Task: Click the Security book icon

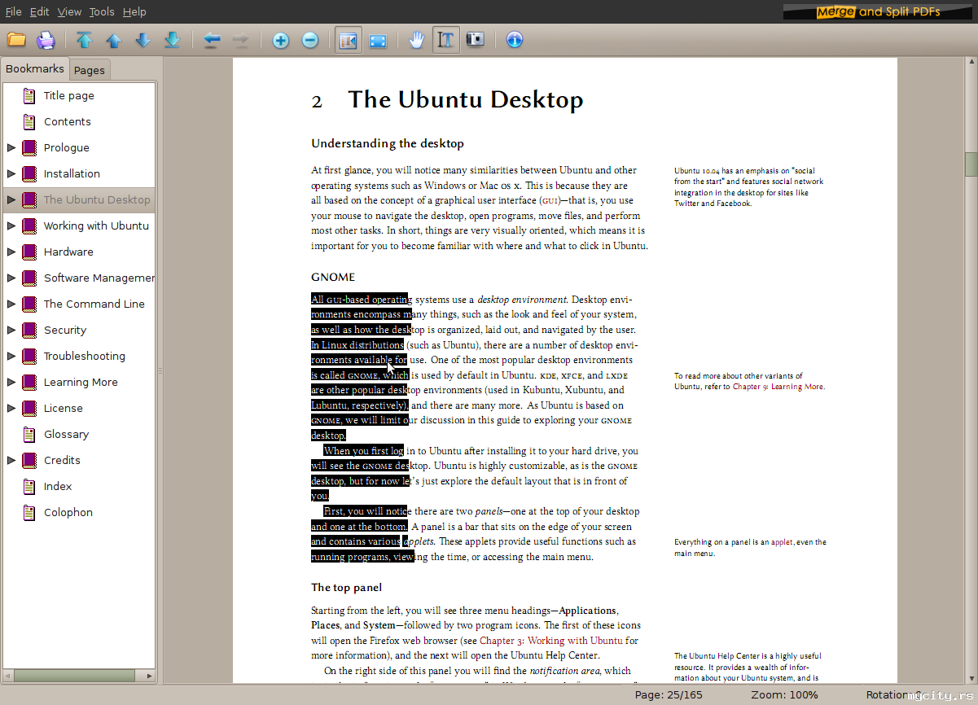Action: [x=29, y=330]
